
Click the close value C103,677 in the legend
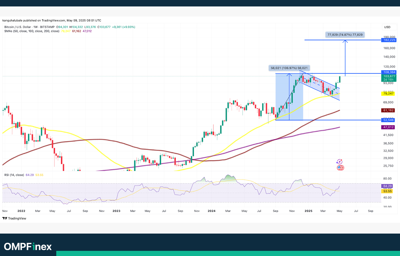click(104, 27)
